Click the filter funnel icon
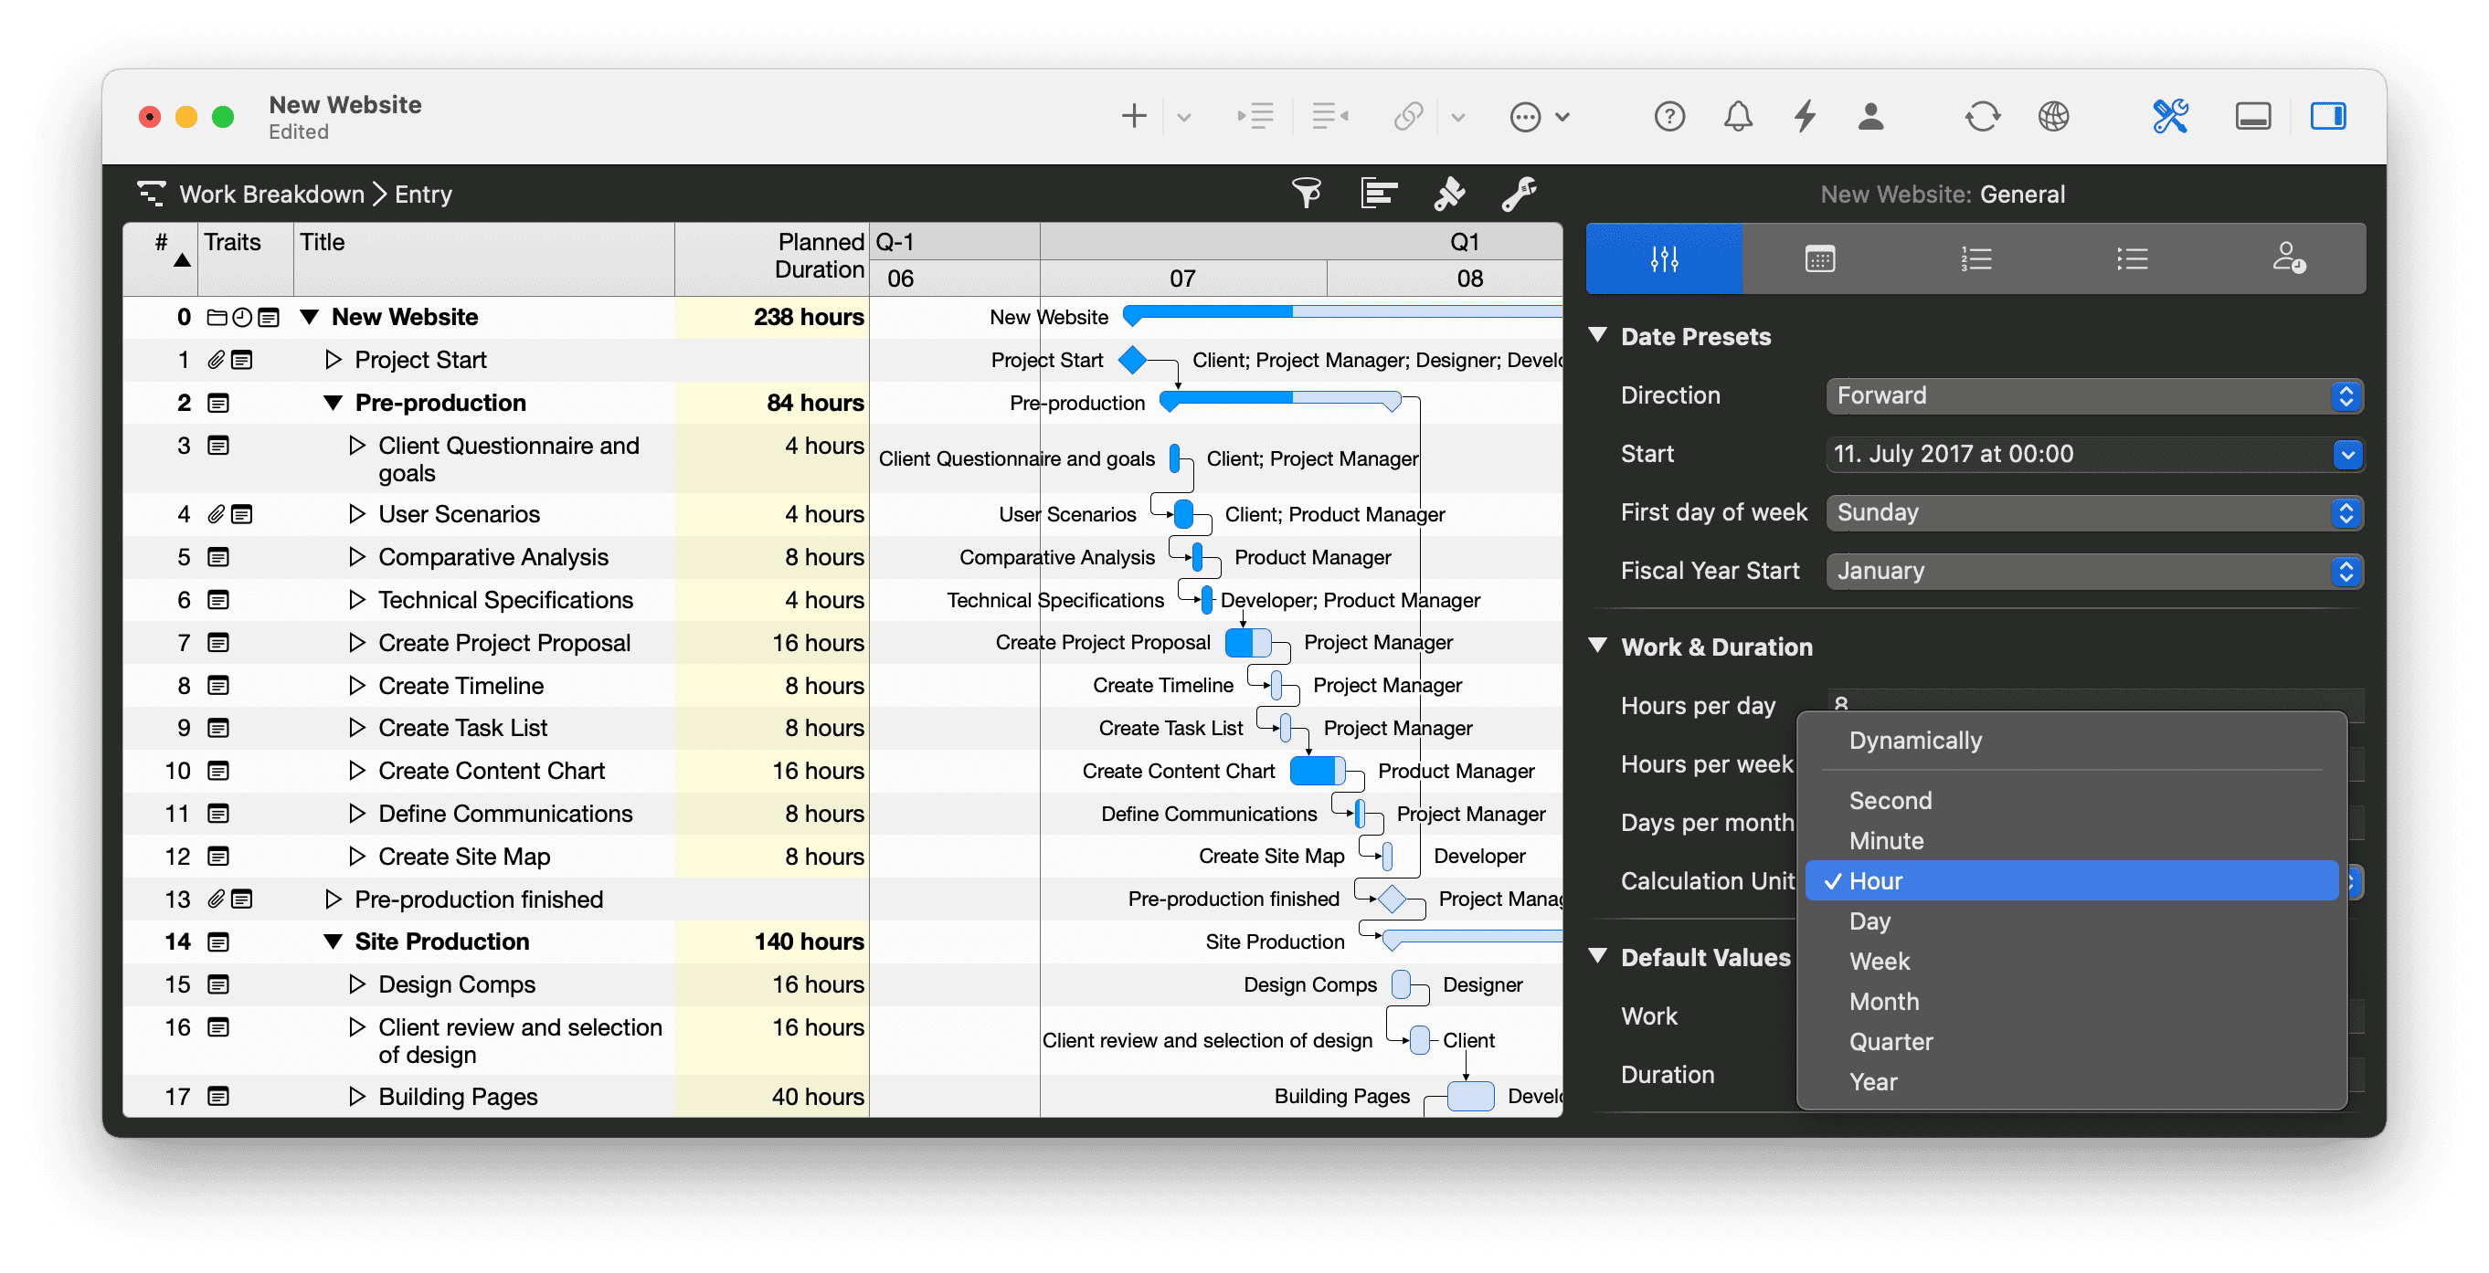 click(x=1307, y=194)
